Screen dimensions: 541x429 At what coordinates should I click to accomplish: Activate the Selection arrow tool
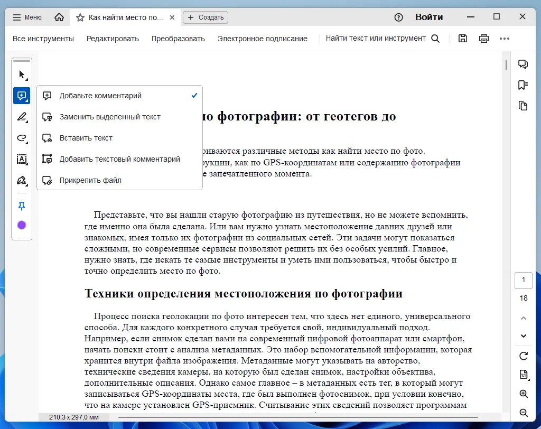click(x=22, y=74)
